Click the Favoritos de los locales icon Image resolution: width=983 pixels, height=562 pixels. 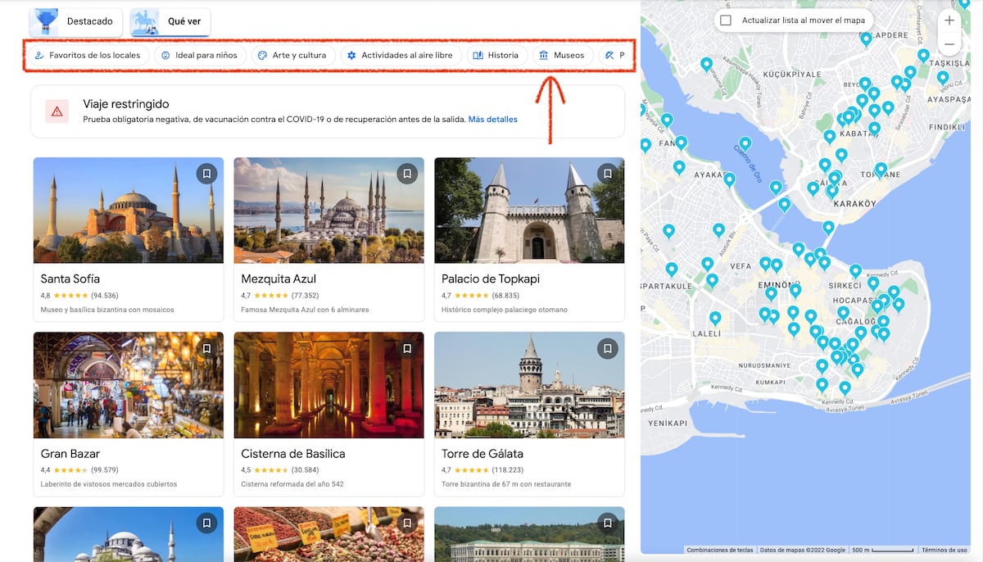click(x=39, y=56)
